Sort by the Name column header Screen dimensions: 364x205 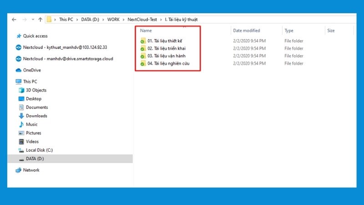[x=146, y=31]
